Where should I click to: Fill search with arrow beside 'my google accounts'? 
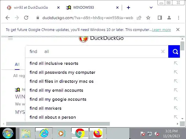(176, 99)
